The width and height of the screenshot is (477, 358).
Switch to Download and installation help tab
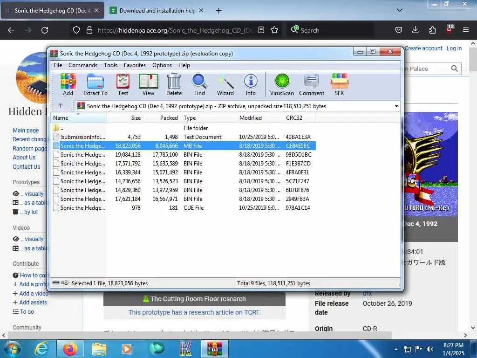click(x=156, y=11)
